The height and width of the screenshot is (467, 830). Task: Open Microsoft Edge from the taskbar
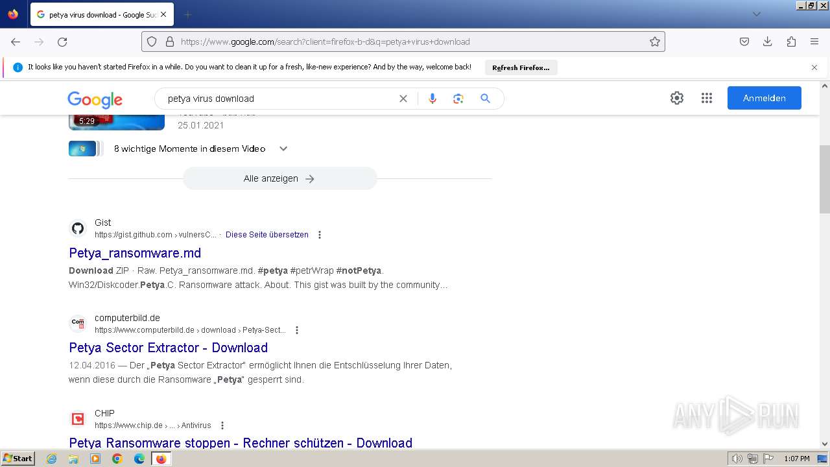coord(139,459)
